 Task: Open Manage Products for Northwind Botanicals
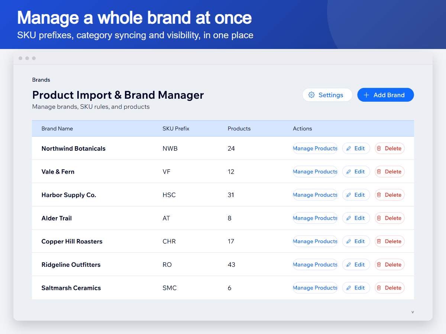pyautogui.click(x=315, y=148)
